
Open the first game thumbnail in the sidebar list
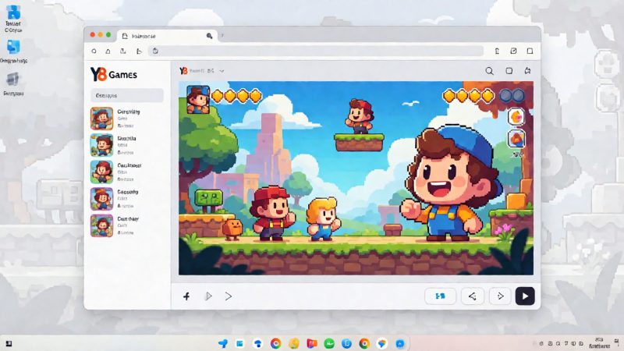click(101, 119)
